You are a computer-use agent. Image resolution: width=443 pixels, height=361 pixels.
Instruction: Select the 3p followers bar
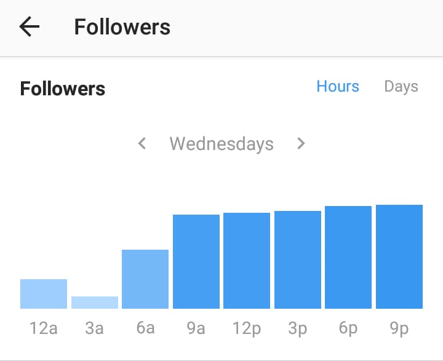[x=298, y=260]
